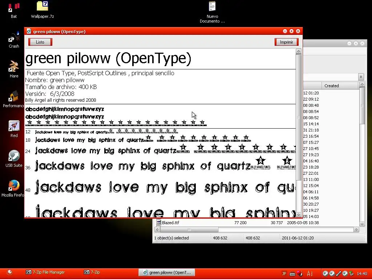This screenshot has width=372, height=279.
Task: Open the USB Suite shortcut
Action: (14, 159)
